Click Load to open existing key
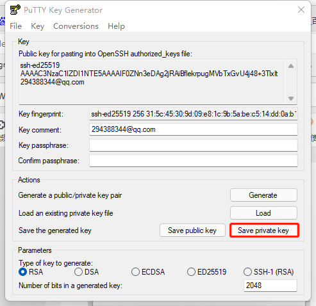 [263, 213]
